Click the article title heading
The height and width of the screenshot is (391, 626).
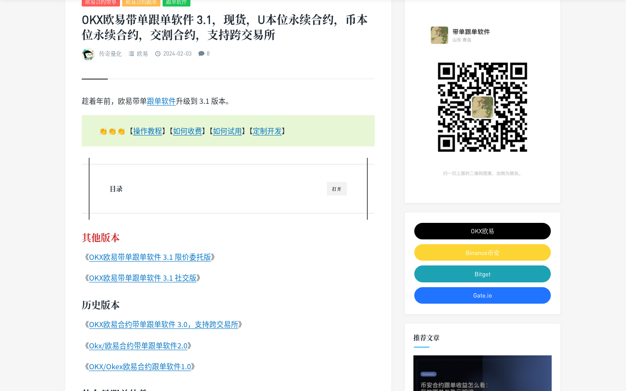[225, 27]
